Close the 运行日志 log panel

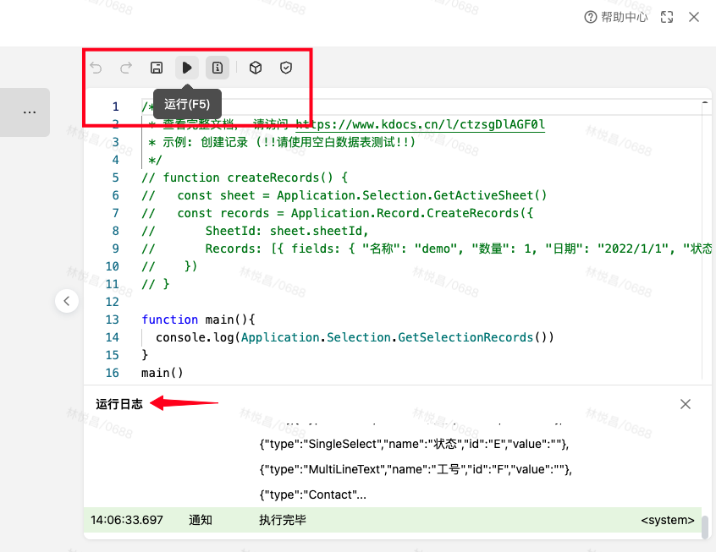point(686,404)
